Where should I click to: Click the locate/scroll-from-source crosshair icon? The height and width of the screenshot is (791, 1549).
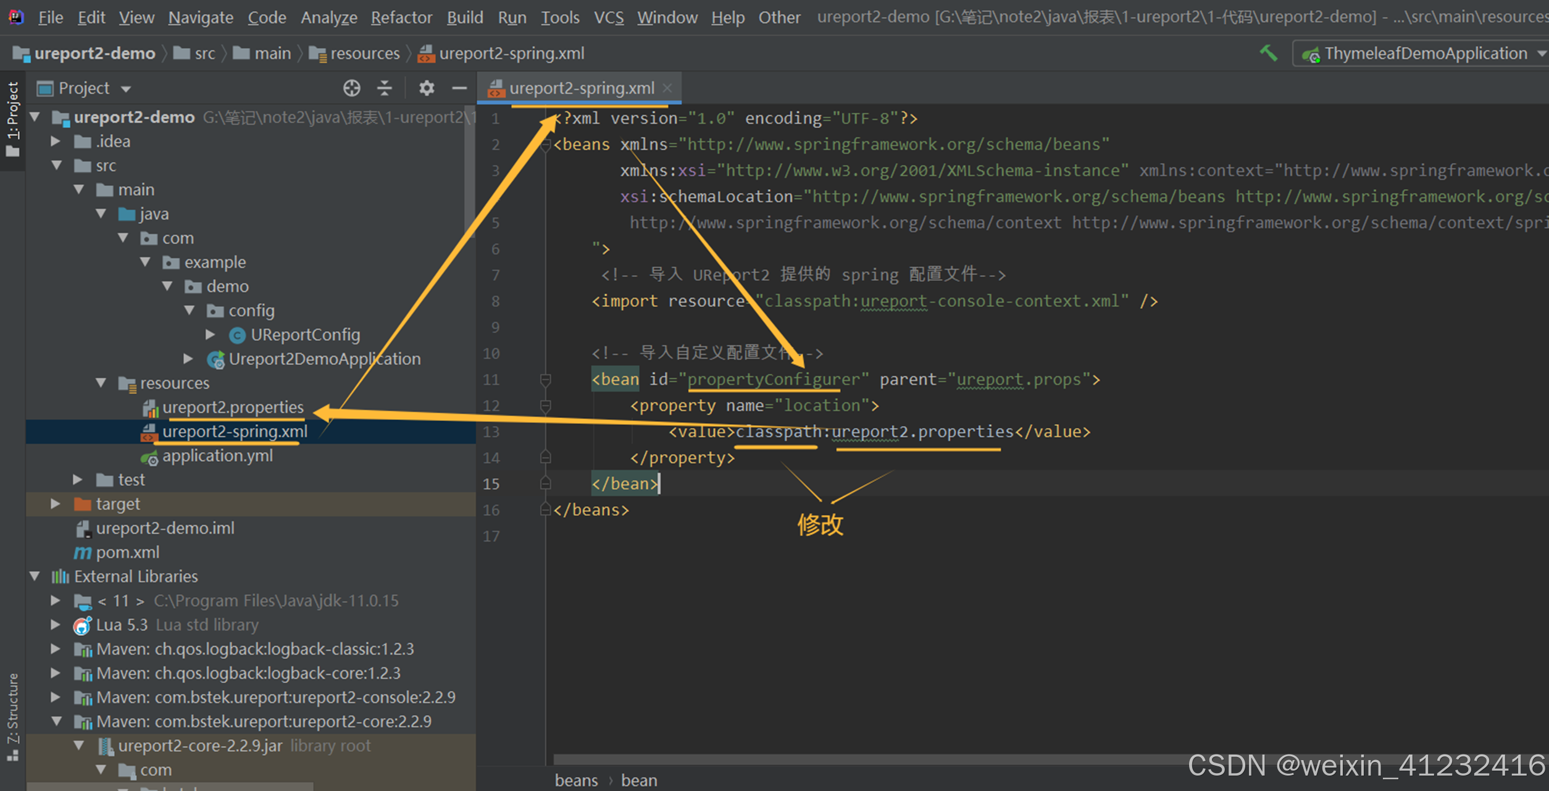point(351,88)
